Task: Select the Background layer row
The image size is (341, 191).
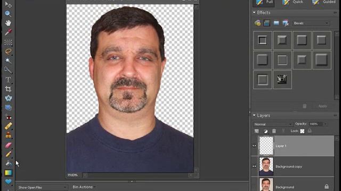Action: [296, 184]
